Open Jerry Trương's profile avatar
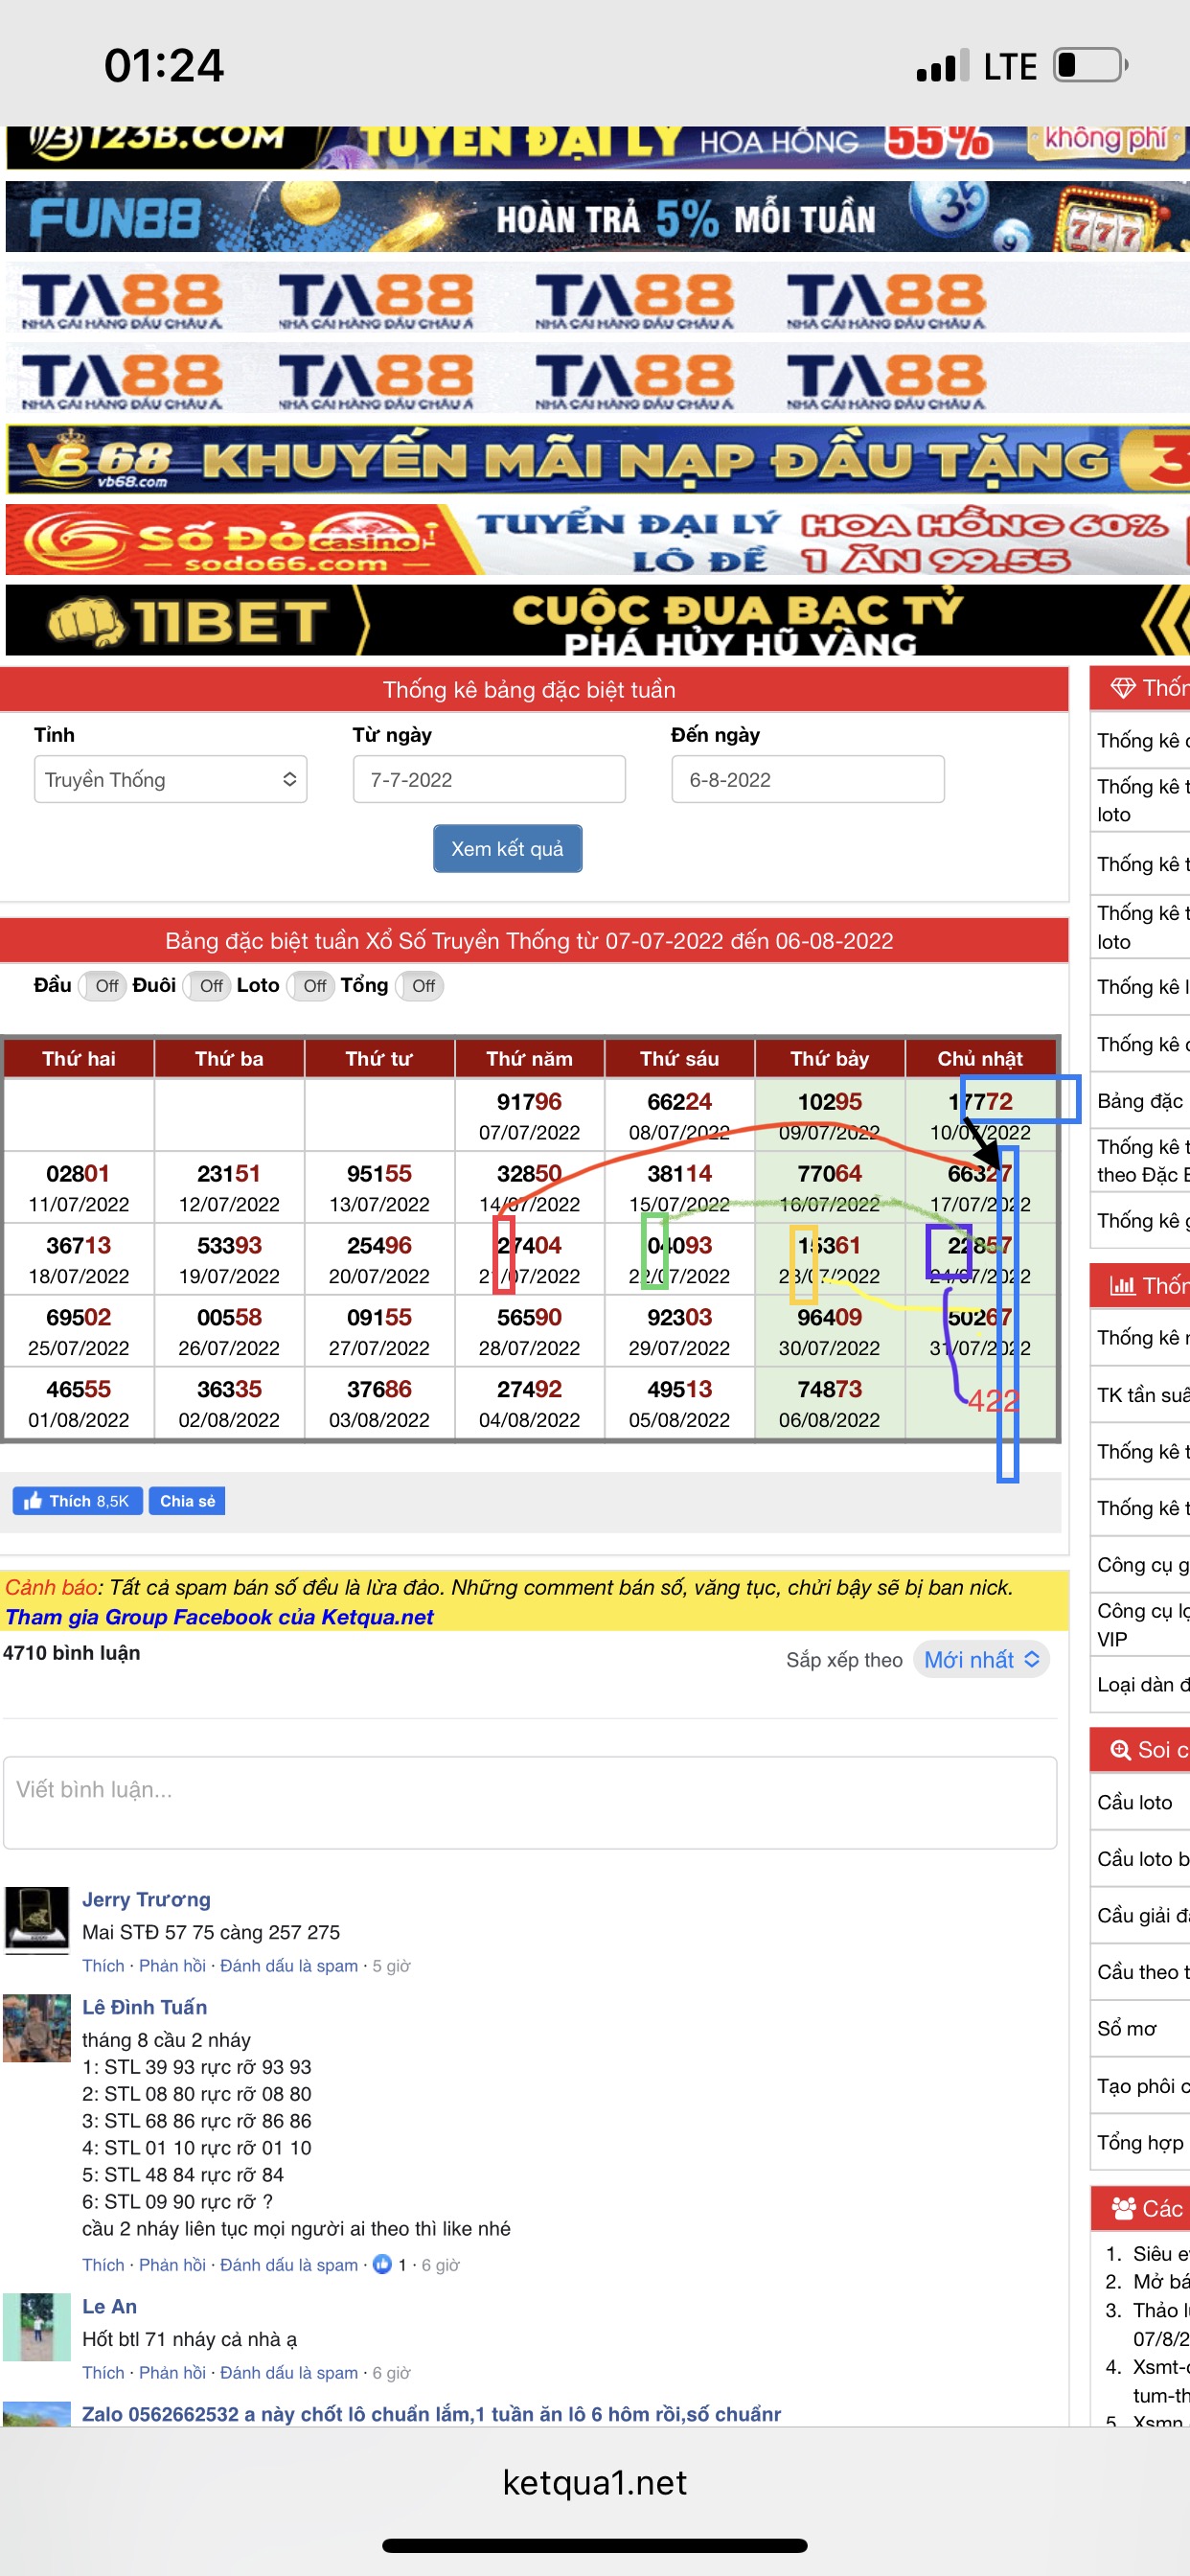Viewport: 1190px width, 2576px height. [x=37, y=1920]
